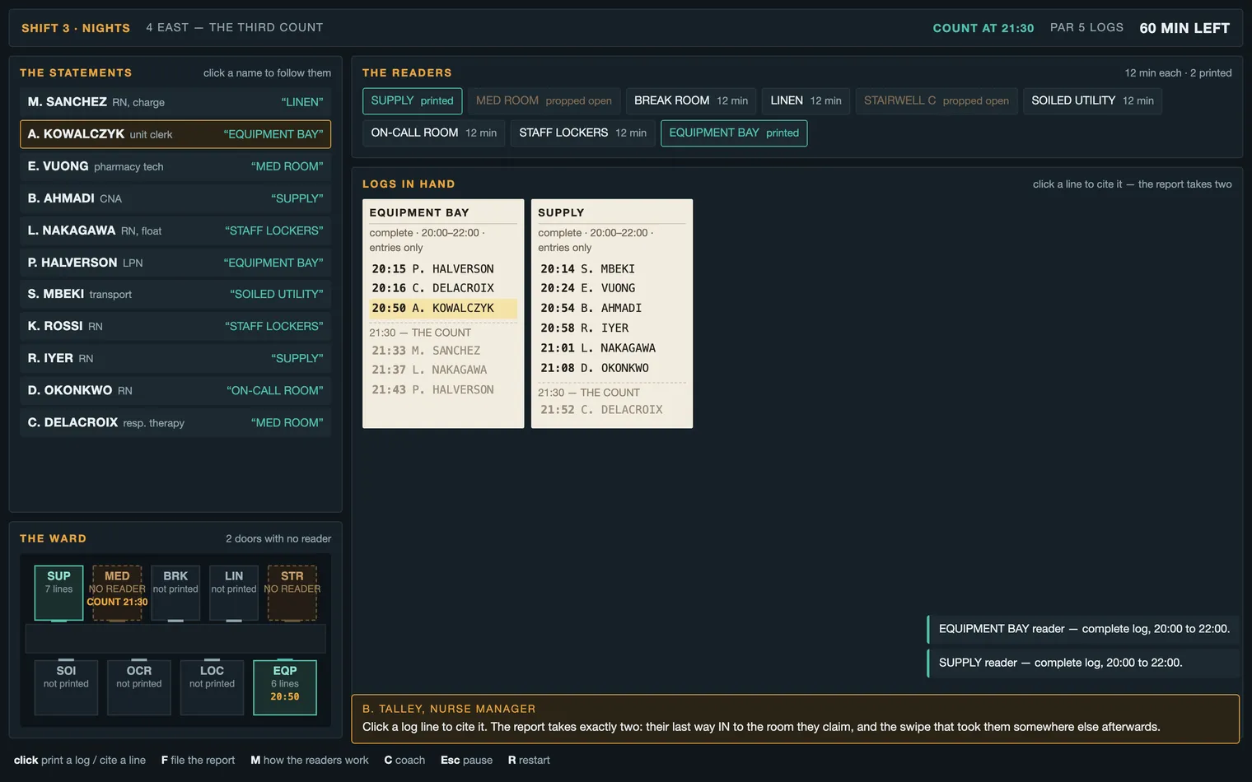Print the BREAK ROOM reader log
The height and width of the screenshot is (782, 1252).
[x=691, y=100]
